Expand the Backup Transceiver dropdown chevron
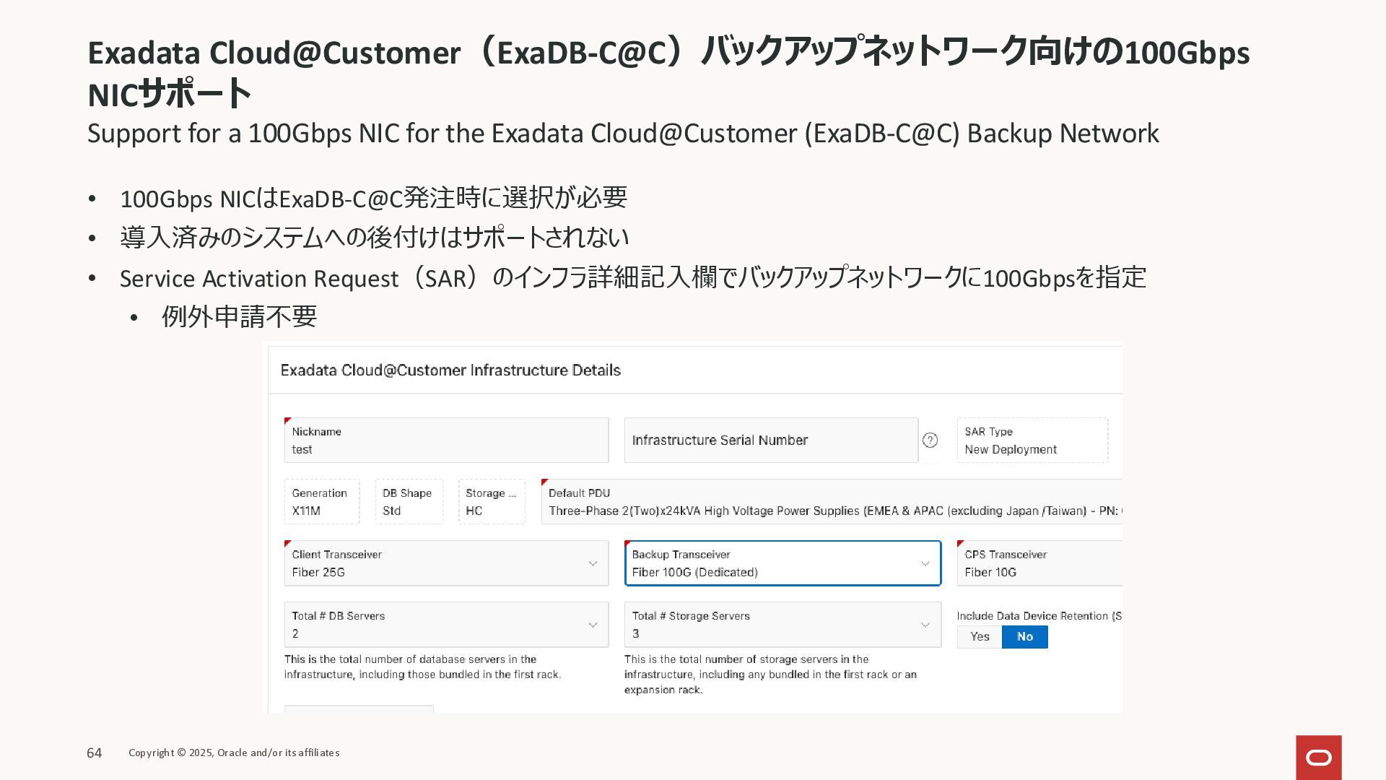The image size is (1386, 780). 925,563
